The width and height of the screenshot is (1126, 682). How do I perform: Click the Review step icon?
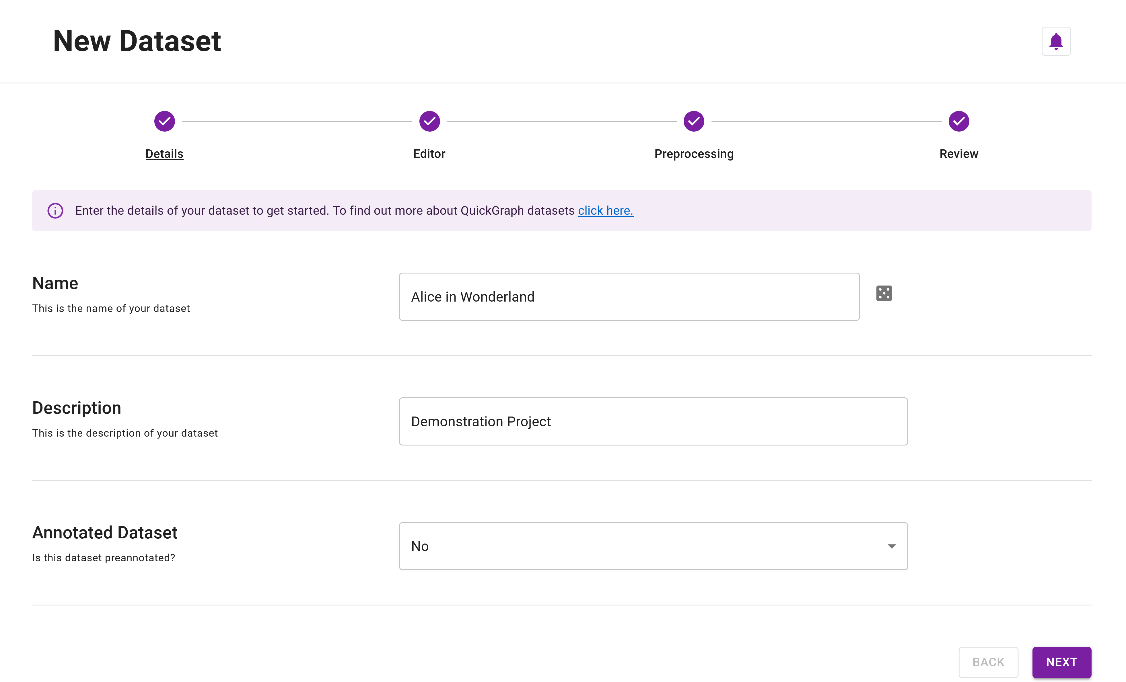coord(959,121)
